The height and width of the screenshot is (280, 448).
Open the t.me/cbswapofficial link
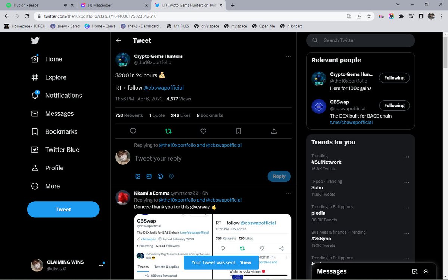pyautogui.click(x=351, y=122)
